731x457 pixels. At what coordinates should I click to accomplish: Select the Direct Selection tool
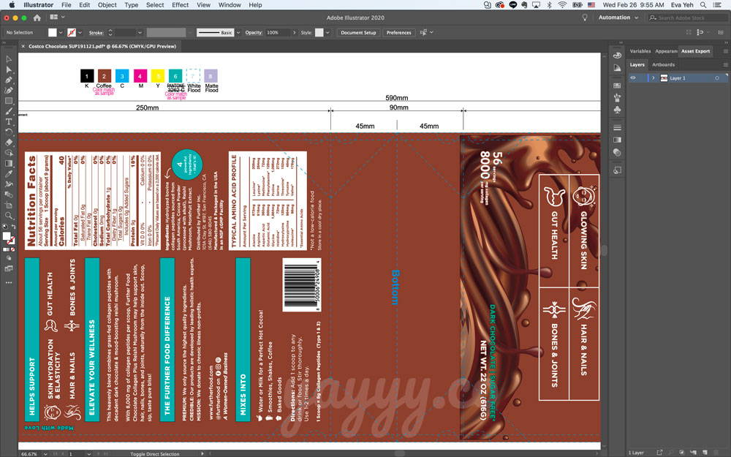(8, 69)
